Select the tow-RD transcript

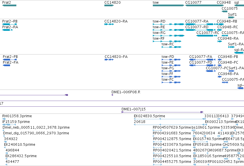pyautogui.click(x=169, y=24)
